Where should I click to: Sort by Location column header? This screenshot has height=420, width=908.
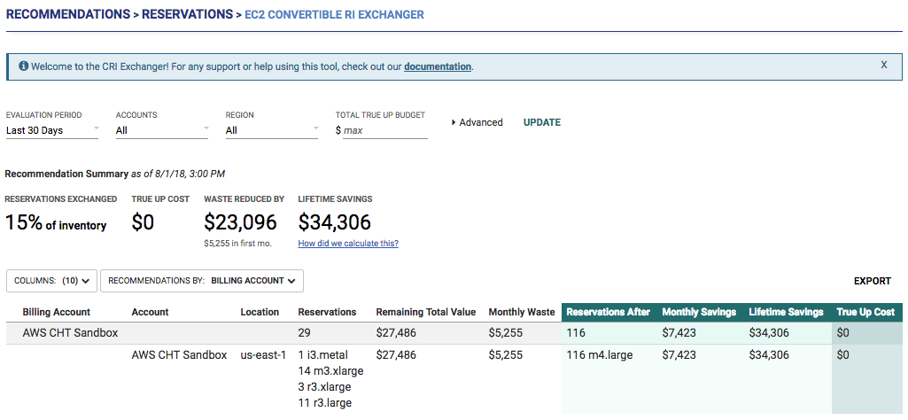[260, 312]
